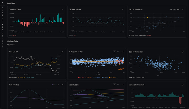Toggle the Regression legend entry
Viewport: 189px width, 109px height.
(112, 77)
